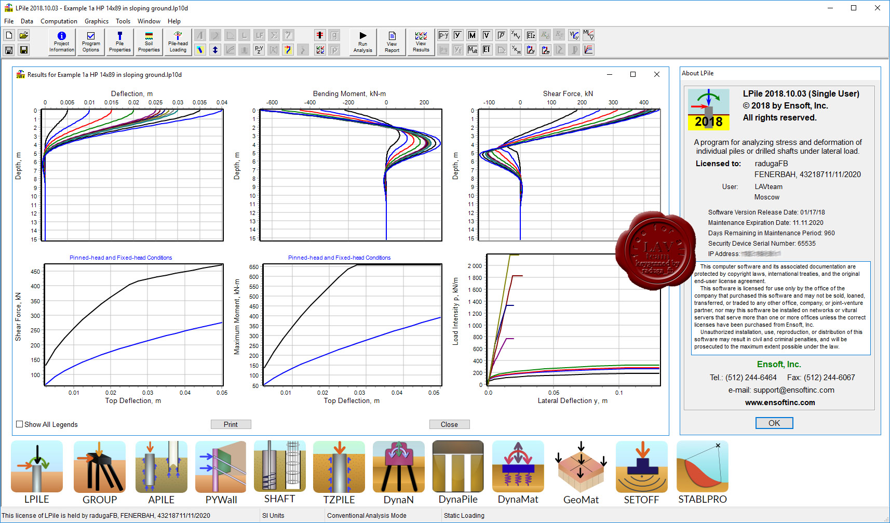Click the STABLPRO product icon
Image resolution: width=890 pixels, height=523 pixels.
click(703, 466)
